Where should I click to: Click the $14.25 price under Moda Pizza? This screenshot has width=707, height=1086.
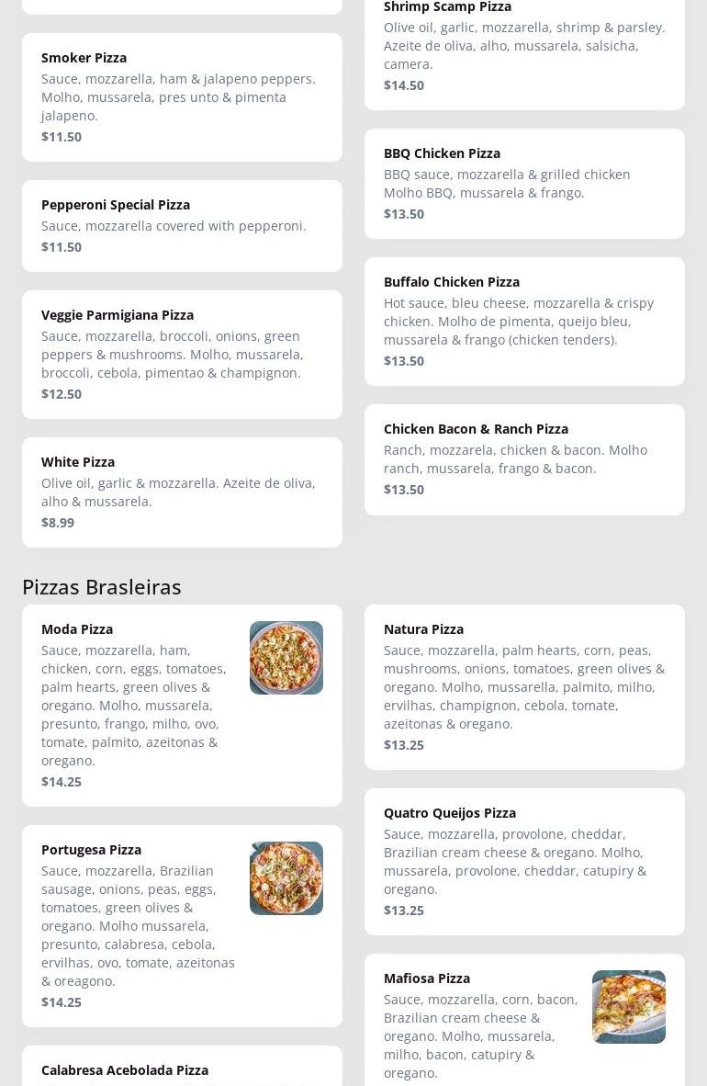tap(61, 781)
